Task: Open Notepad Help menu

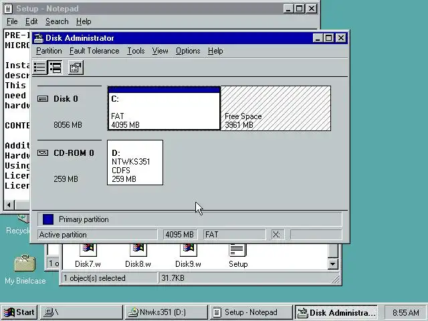Action: [84, 21]
